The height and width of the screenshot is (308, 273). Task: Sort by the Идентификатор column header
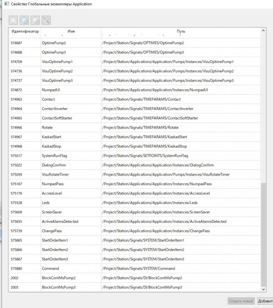[25, 31]
